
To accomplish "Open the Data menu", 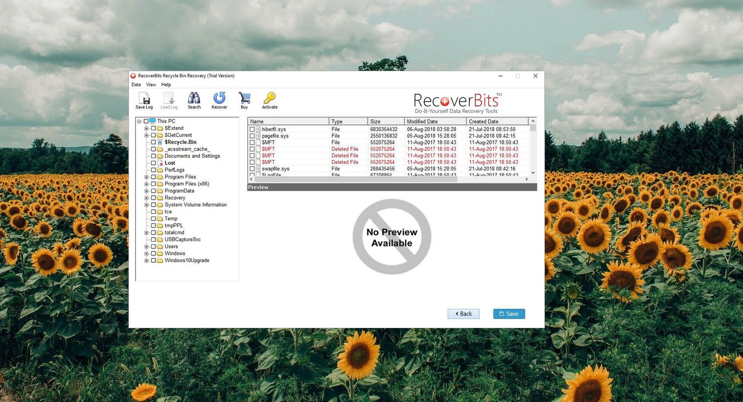I will pyautogui.click(x=136, y=85).
